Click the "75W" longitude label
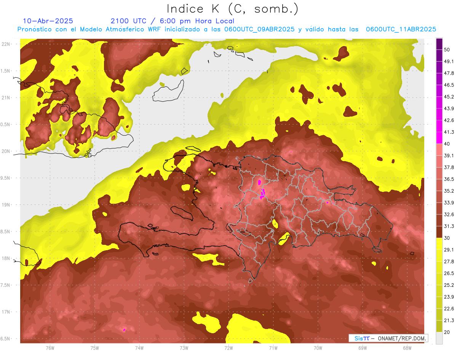The width and height of the screenshot is (457, 353). coord(95,348)
